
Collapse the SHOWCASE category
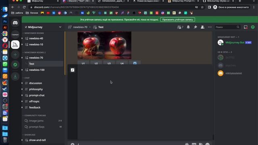point(29,135)
